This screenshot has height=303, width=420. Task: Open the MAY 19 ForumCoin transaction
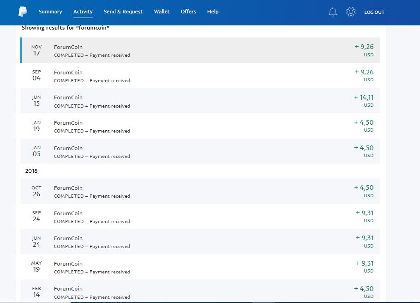pyautogui.click(x=200, y=267)
